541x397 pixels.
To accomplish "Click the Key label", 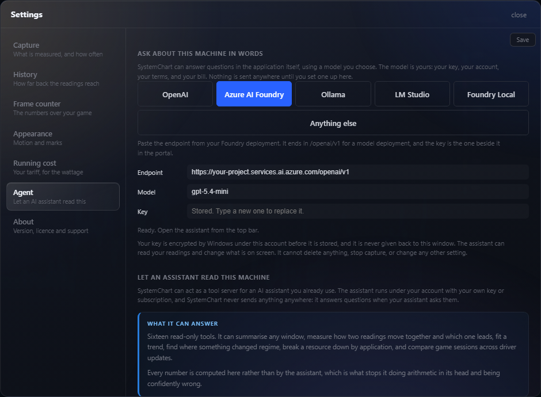I will pyautogui.click(x=142, y=212).
